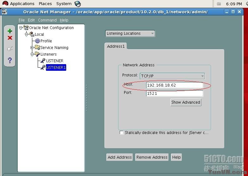Click the red X delete icon
Image resolution: width=248 pixels, height=176 pixels.
pyautogui.click(x=10, y=38)
